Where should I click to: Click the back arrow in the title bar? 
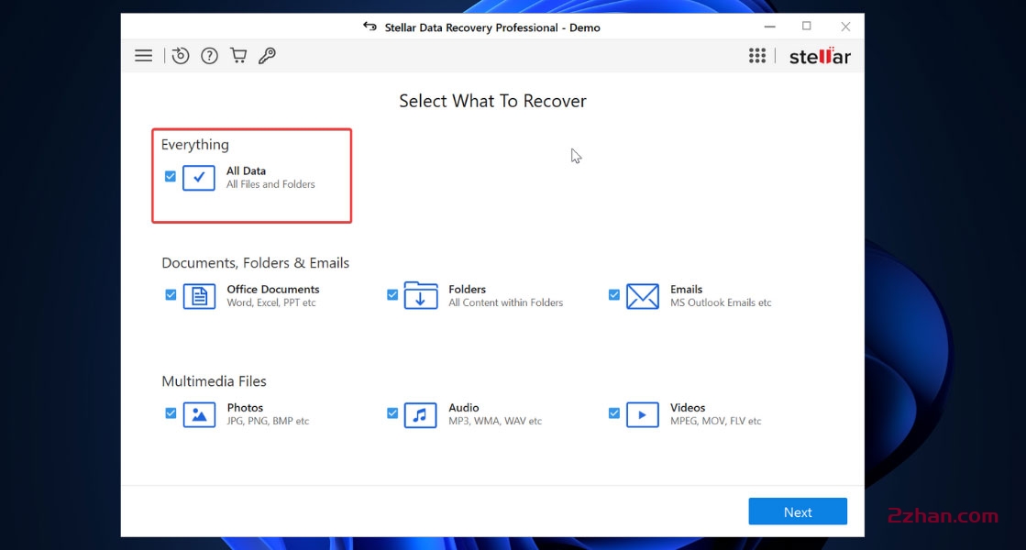(368, 27)
